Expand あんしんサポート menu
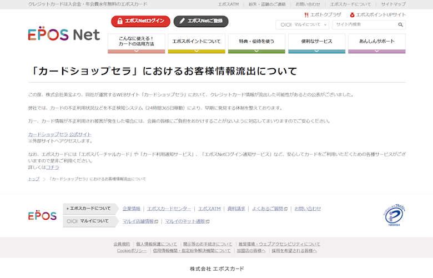 [x=377, y=43]
